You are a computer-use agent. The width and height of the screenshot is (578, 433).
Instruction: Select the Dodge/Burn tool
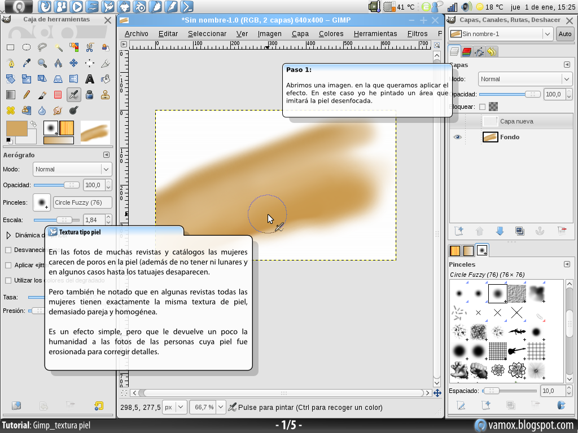[x=74, y=111]
